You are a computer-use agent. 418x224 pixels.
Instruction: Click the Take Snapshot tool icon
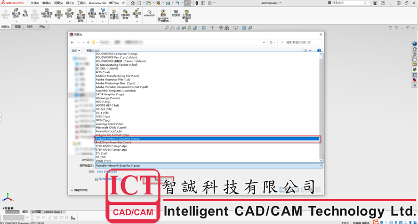pyautogui.click(x=176, y=13)
